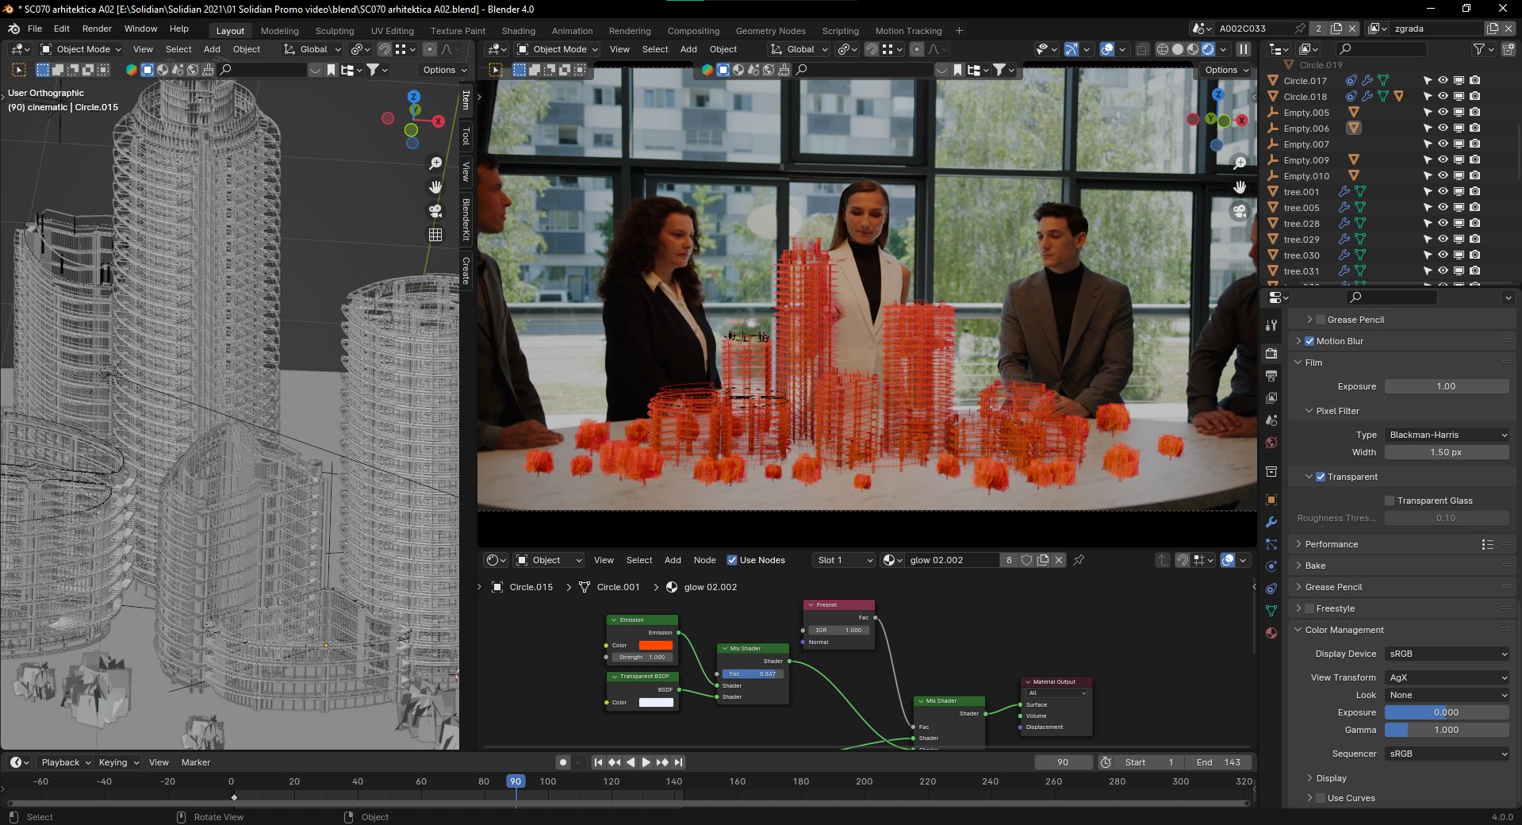Screen dimensions: 1522x825
Task: Enable the Freestyle checkbox
Action: coord(1309,608)
